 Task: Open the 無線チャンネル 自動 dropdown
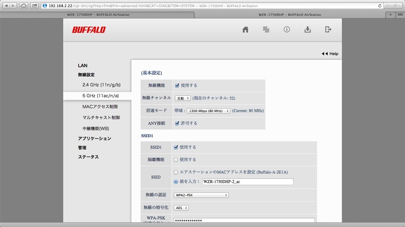point(183,98)
